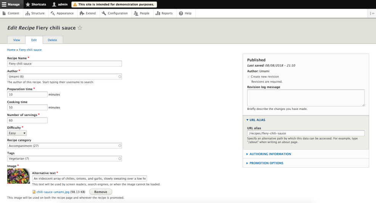Click the star favorite icon beside the title
The width and height of the screenshot is (376, 203).
(80, 28)
